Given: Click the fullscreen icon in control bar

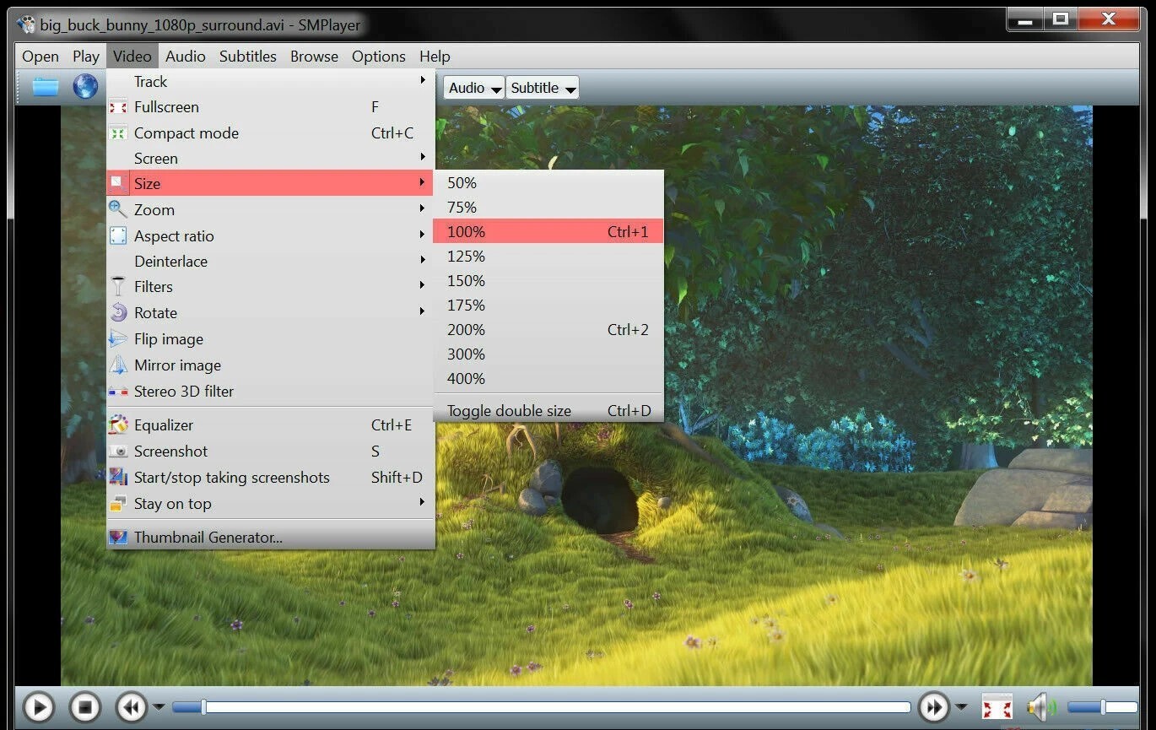Looking at the screenshot, I should coord(997,706).
